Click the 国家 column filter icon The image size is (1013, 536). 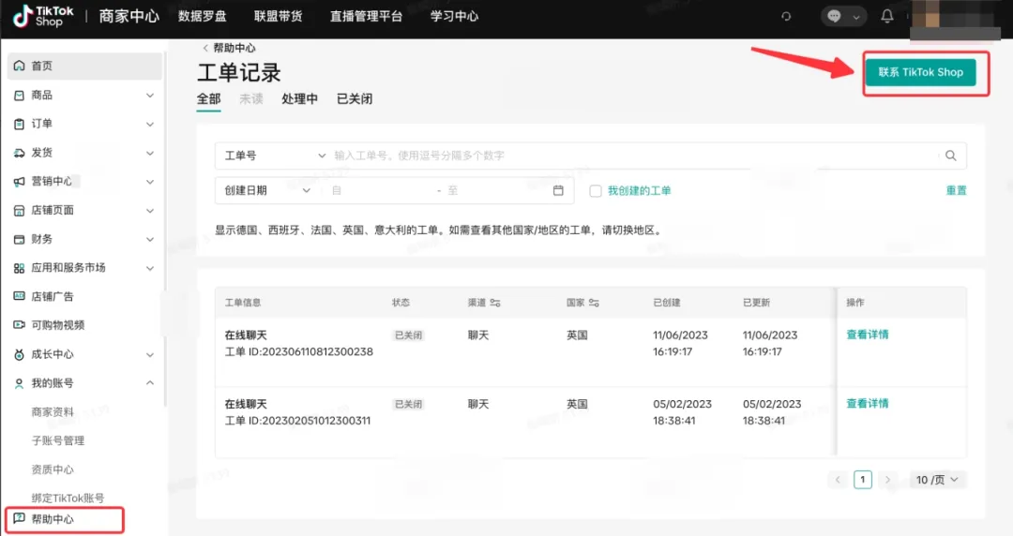click(594, 303)
